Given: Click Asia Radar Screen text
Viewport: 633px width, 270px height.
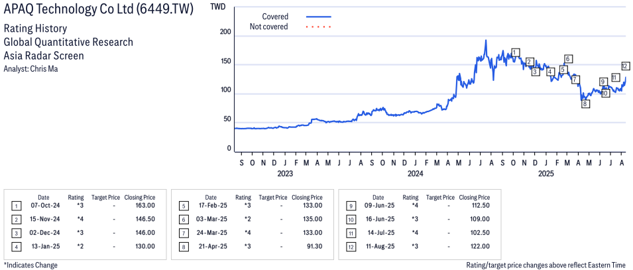Looking at the screenshot, I should click(x=44, y=55).
